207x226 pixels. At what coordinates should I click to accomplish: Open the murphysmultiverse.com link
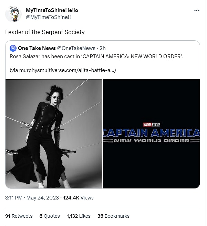[66, 70]
